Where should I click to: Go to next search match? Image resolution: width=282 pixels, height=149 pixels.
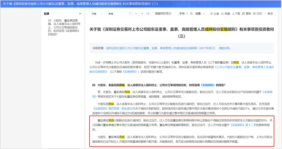click(142, 14)
